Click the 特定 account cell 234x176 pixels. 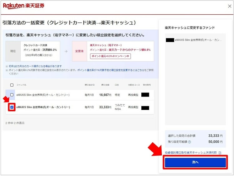pyautogui.click(x=117, y=95)
